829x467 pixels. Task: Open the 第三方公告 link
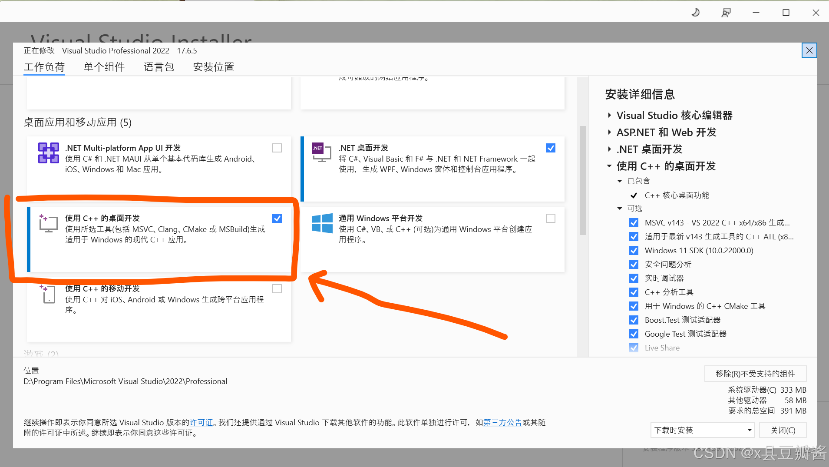point(502,423)
